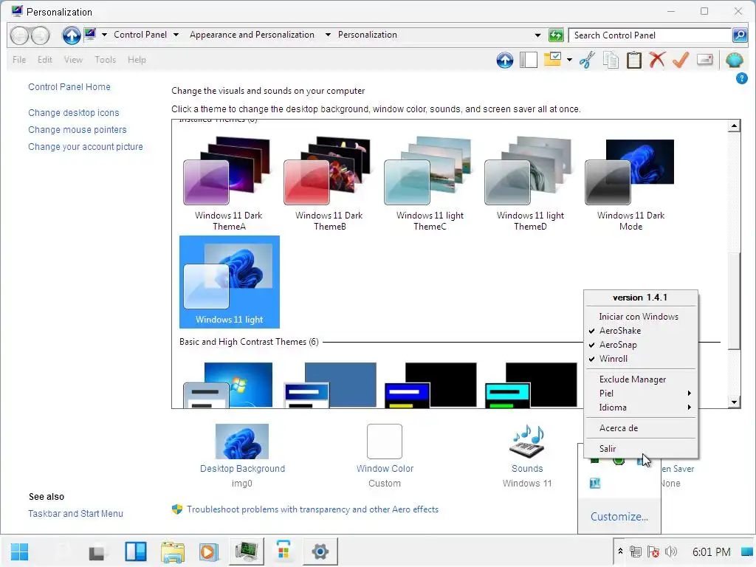The height and width of the screenshot is (567, 756).
Task: Click the Action Center flag tray icon
Action: tap(653, 551)
